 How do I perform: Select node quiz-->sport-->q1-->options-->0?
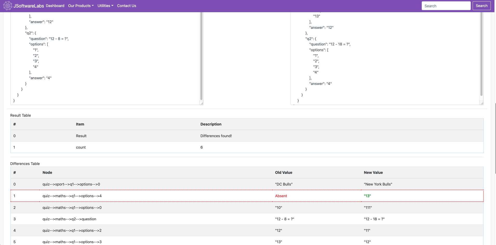[71, 184]
